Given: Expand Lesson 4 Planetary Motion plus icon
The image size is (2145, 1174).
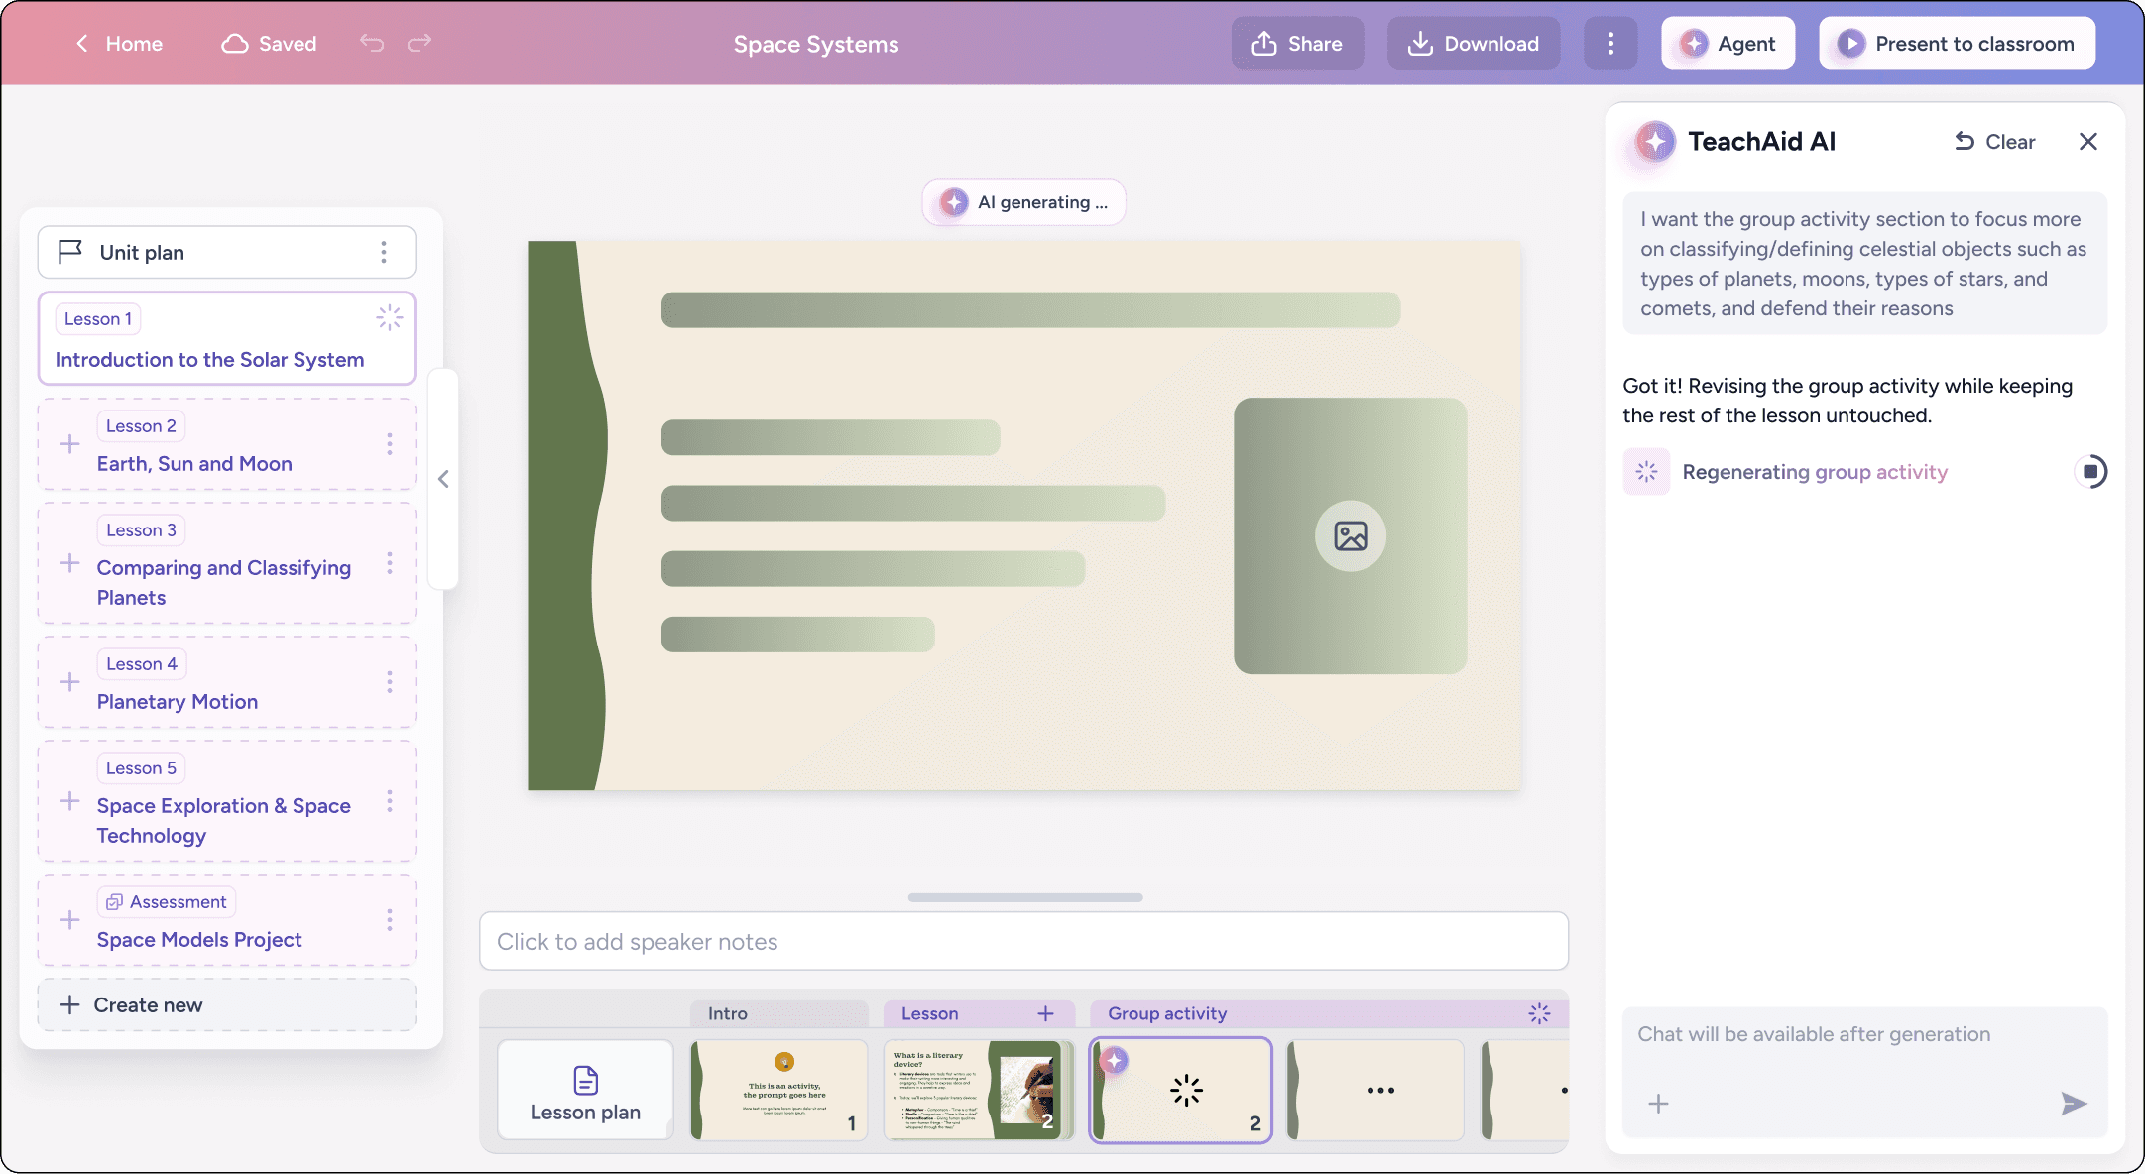Looking at the screenshot, I should [x=69, y=682].
